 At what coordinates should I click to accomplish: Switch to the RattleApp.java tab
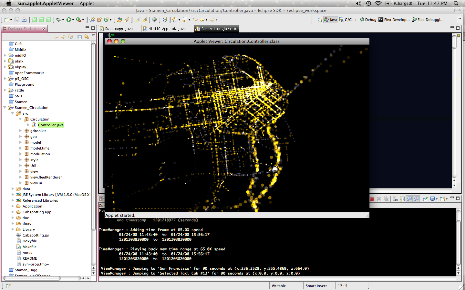[119, 29]
